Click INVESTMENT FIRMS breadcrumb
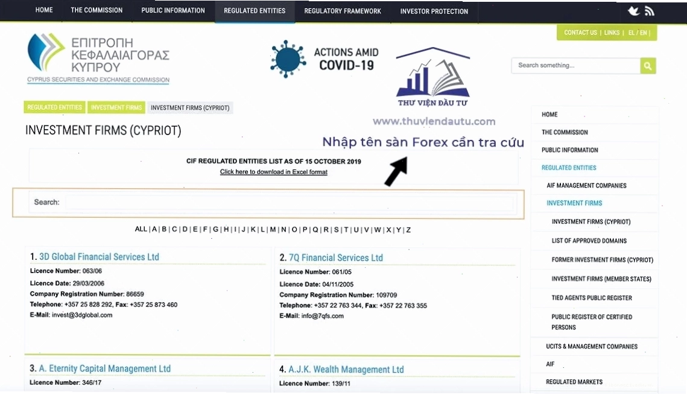The height and width of the screenshot is (395, 687). click(116, 107)
